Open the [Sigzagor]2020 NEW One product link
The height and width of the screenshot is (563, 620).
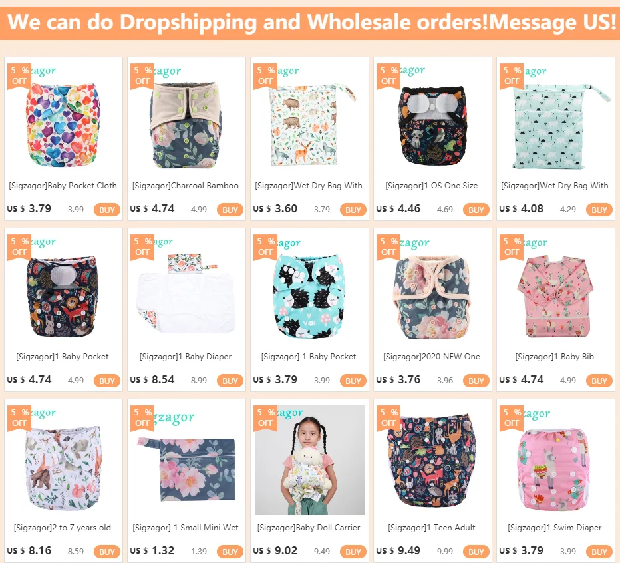coord(431,357)
